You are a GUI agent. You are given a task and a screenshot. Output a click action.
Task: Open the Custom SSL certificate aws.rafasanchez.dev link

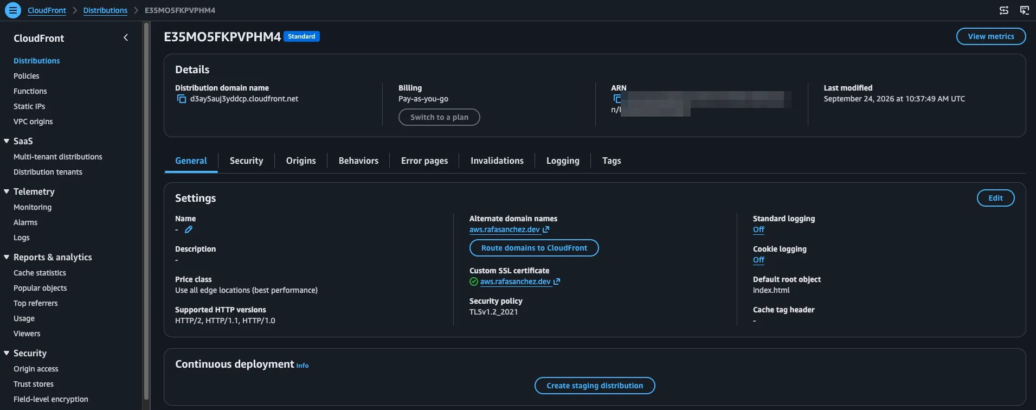click(520, 281)
